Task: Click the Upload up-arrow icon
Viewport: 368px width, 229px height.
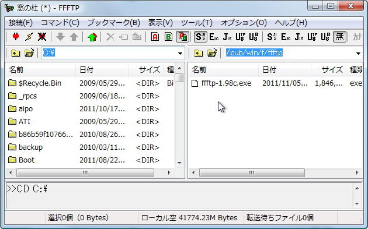Action: (x=74, y=37)
